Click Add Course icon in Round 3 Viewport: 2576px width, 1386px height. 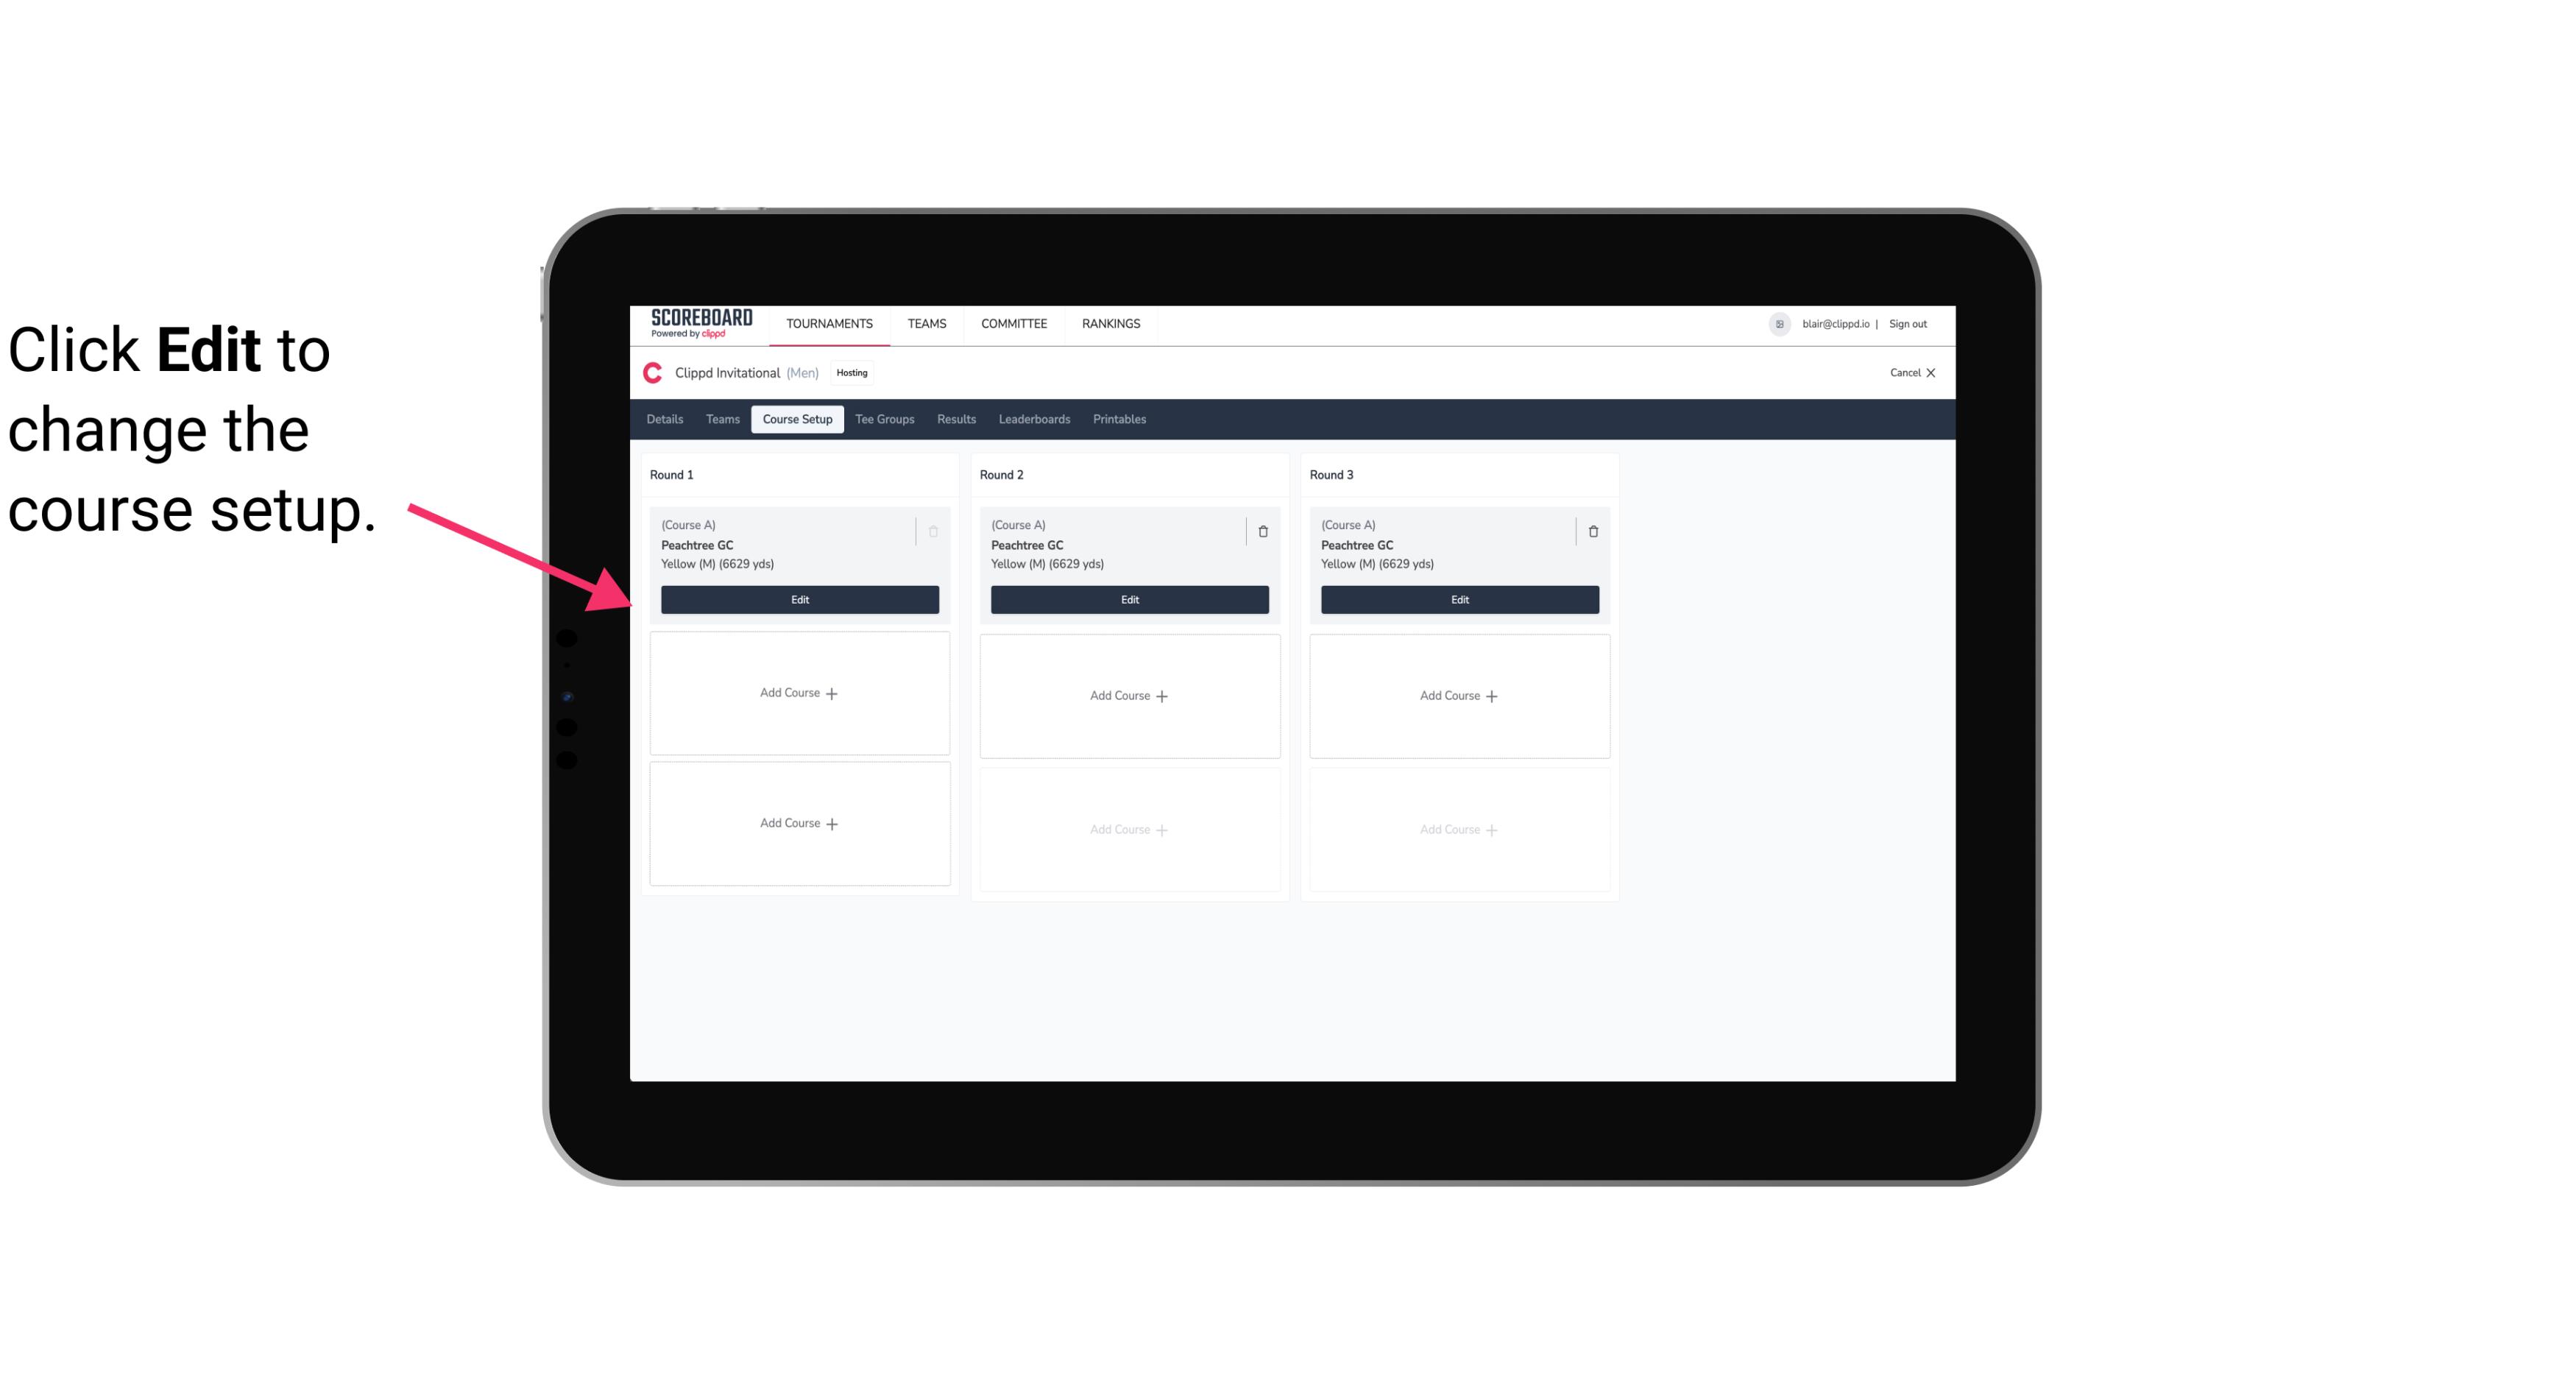coord(1459,695)
